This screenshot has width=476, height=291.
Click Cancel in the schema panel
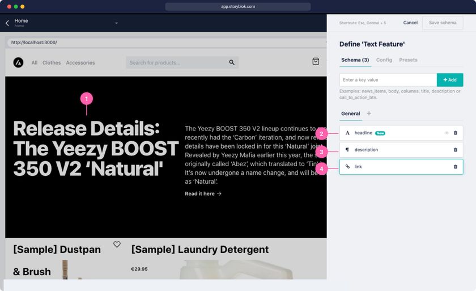(x=410, y=23)
